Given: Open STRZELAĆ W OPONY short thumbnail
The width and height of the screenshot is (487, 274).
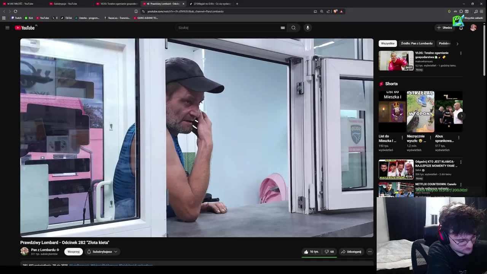Looking at the screenshot, I should pyautogui.click(x=420, y=112).
